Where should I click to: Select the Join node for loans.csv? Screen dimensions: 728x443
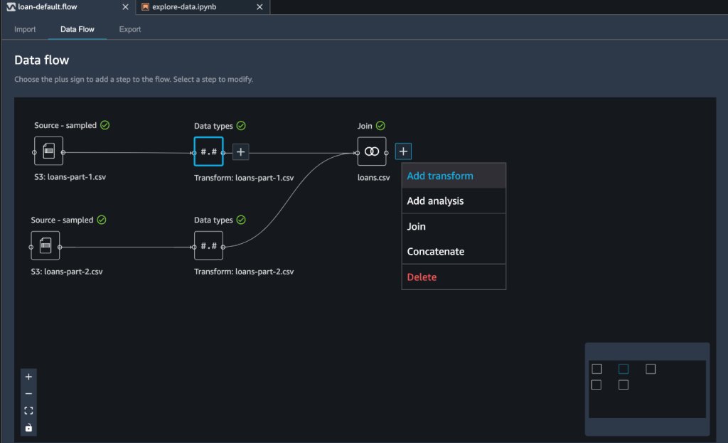point(372,151)
